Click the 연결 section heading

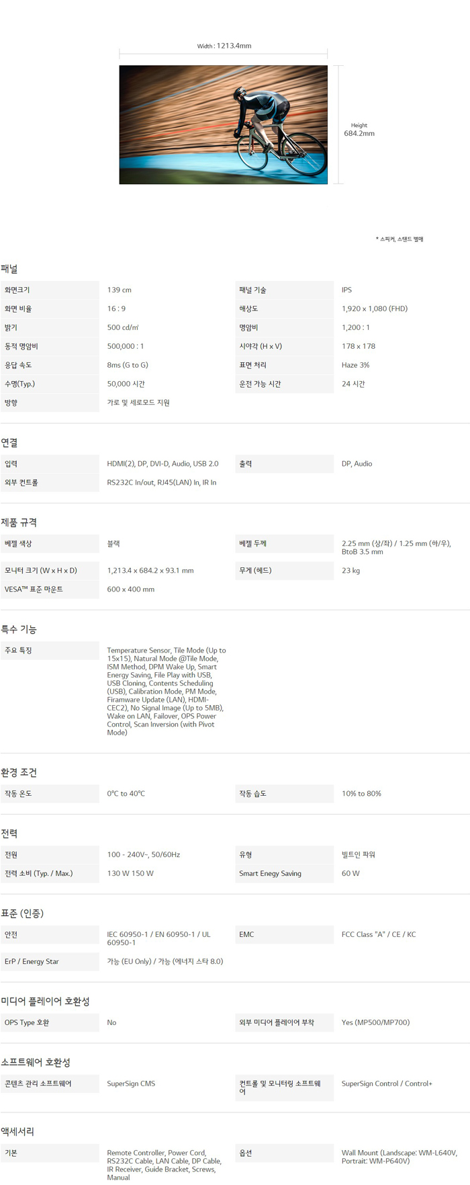pos(9,443)
